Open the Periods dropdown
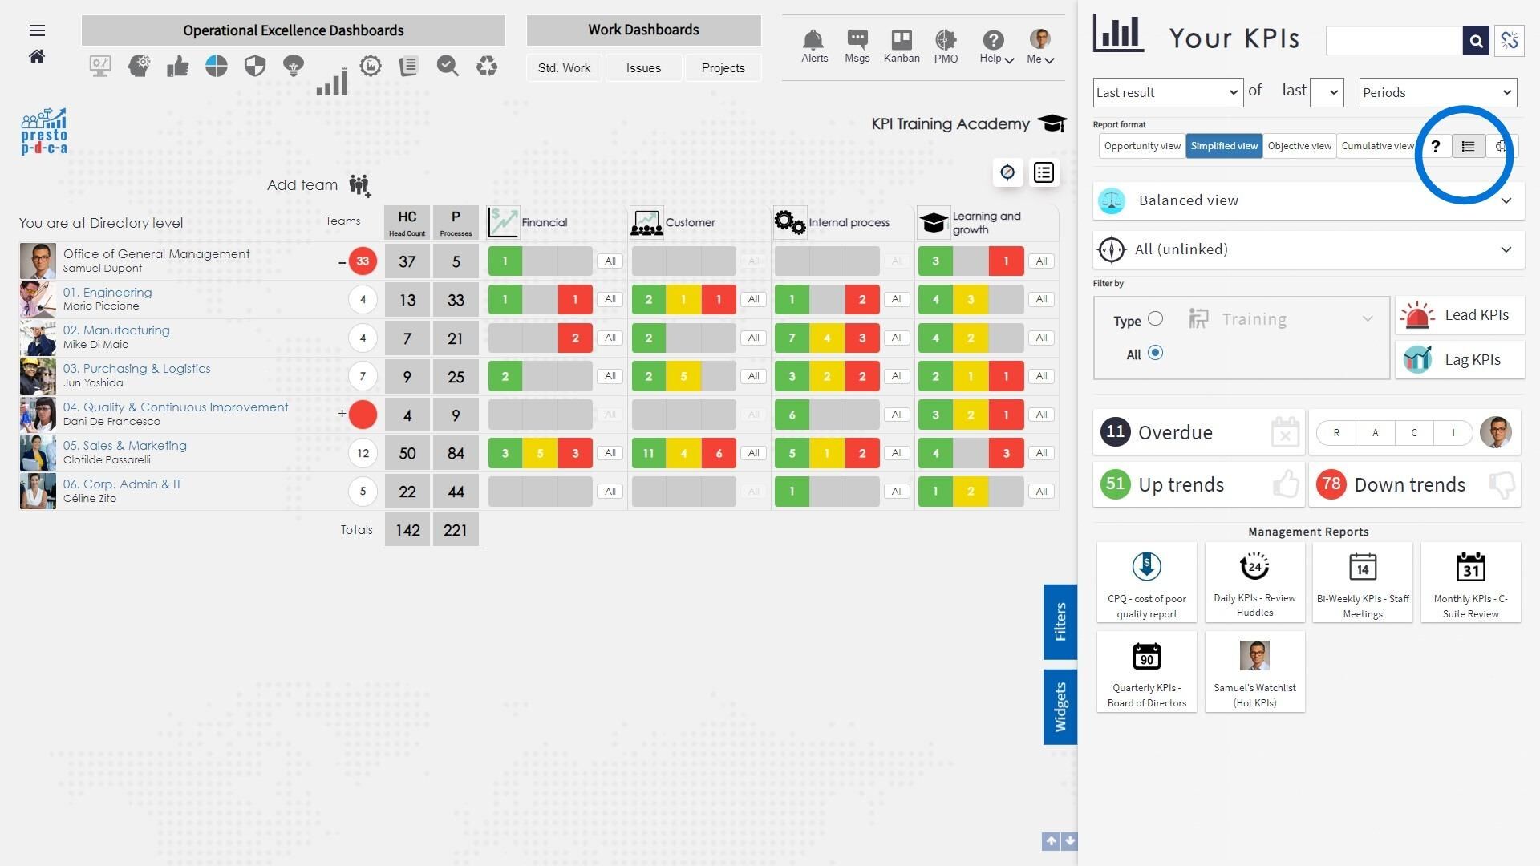The height and width of the screenshot is (866, 1540). tap(1437, 92)
